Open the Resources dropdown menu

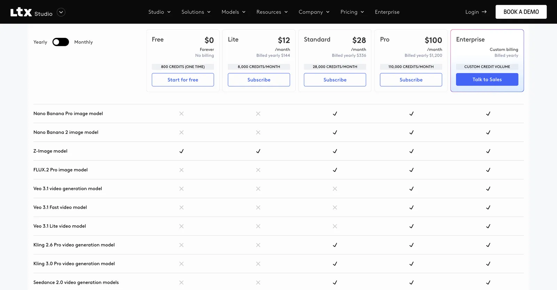tap(272, 12)
